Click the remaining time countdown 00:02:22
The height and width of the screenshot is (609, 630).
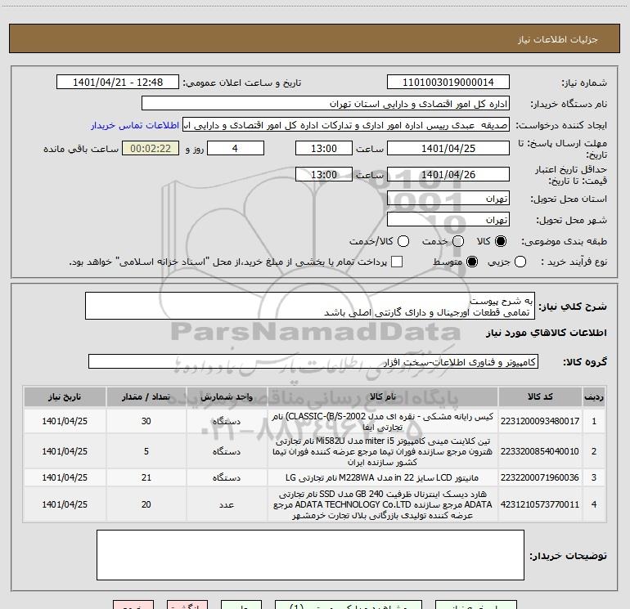click(151, 148)
